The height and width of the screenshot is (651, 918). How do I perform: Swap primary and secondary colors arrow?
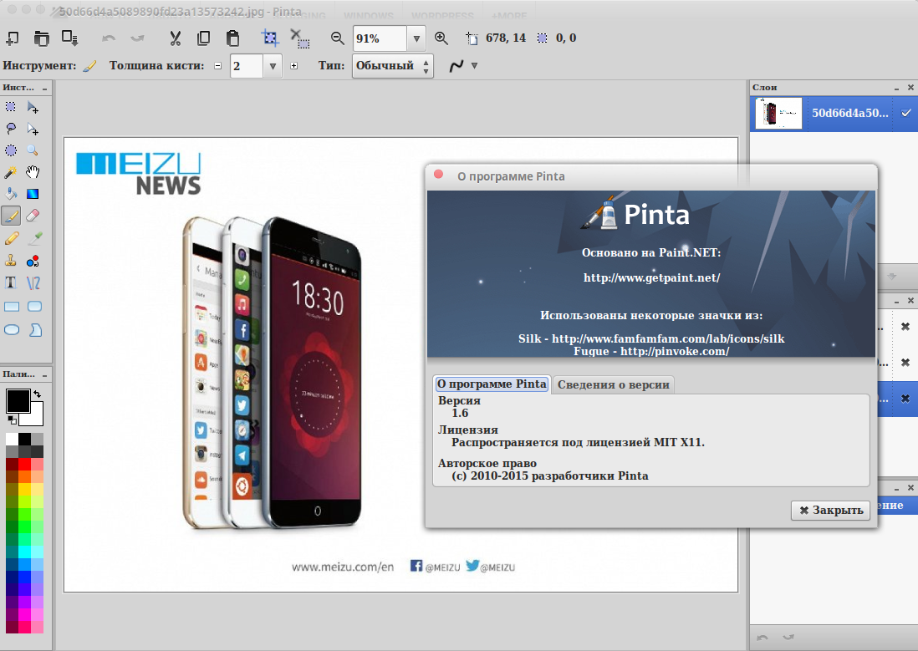37,394
